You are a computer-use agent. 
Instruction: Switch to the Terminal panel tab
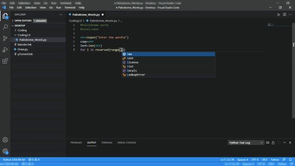coord(106,142)
